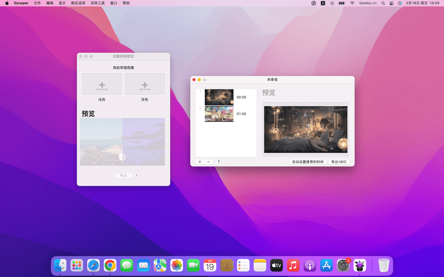The image size is (444, 277).
Task: Open Control Center in the menu bar
Action: (392, 3)
